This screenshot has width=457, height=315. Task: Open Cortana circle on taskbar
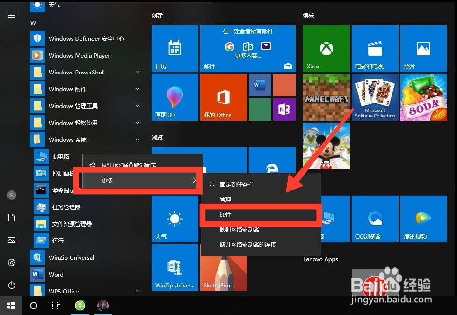pyautogui.click(x=34, y=306)
